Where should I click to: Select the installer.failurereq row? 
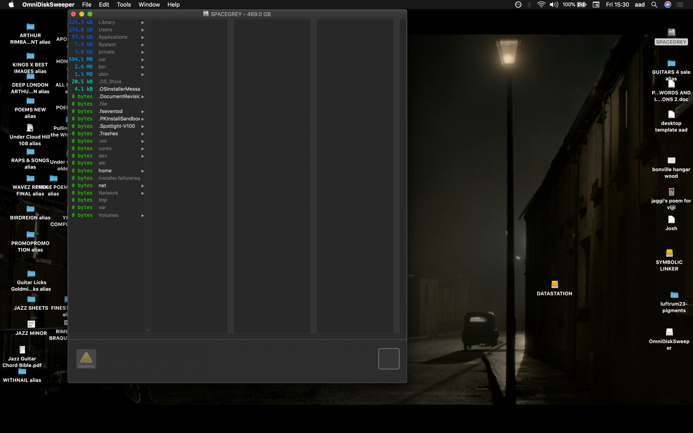pos(106,178)
